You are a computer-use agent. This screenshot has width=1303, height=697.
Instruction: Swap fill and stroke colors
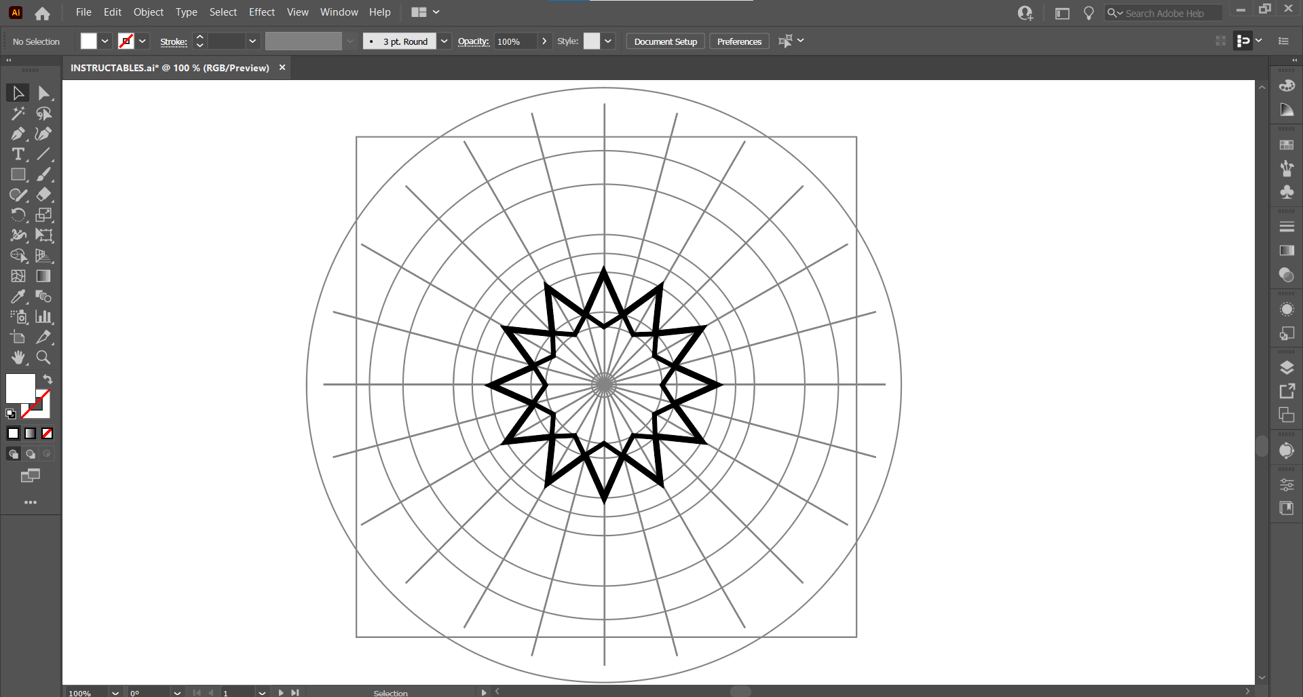(x=48, y=379)
